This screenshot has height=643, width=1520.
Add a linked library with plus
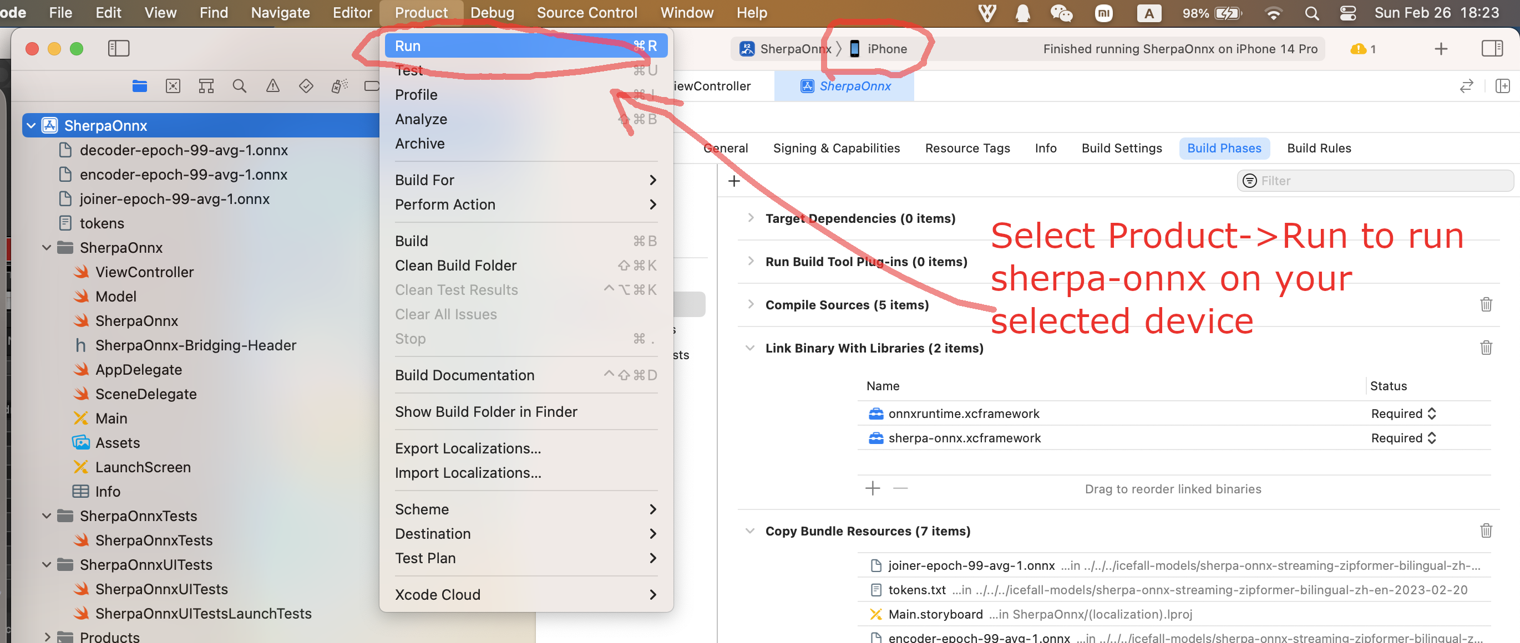coord(873,488)
